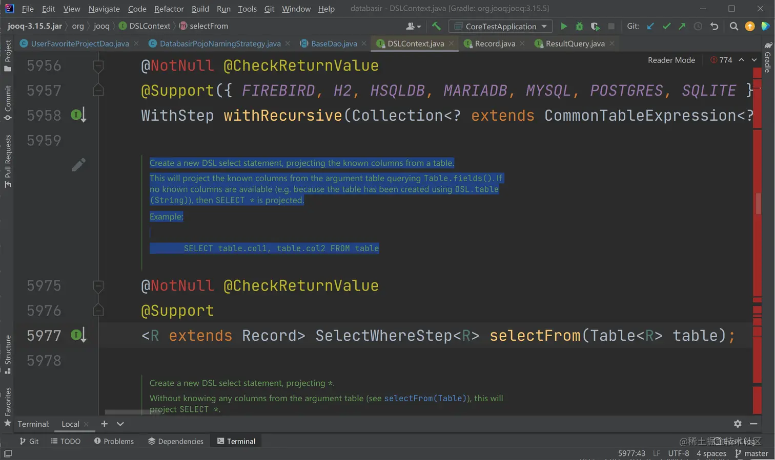Toggle rendered doc view with pencil icon
This screenshot has width=775, height=460.
point(78,165)
